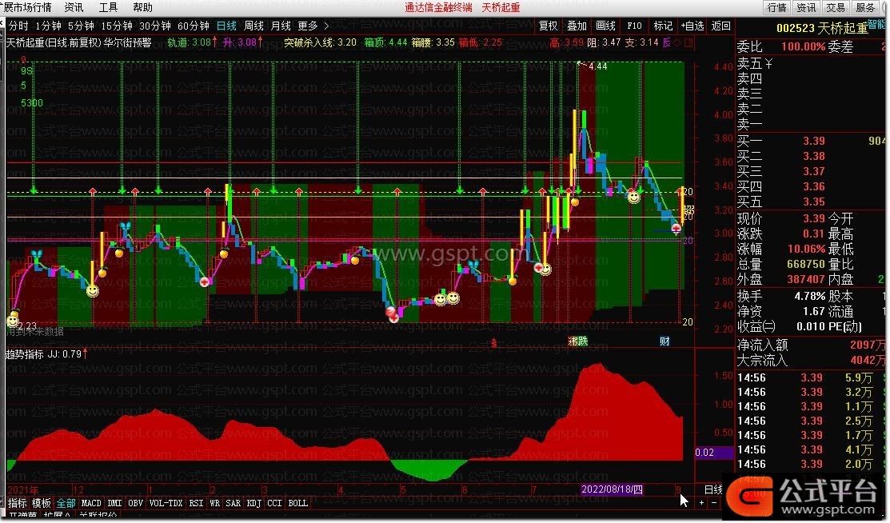Image resolution: width=890 pixels, height=523 pixels.
Task: Switch to the DMI indicator
Action: (x=114, y=503)
